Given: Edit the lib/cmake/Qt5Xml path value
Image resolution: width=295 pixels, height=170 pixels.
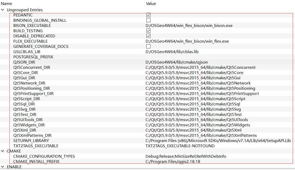Looking at the screenshot, I should coord(193,130).
